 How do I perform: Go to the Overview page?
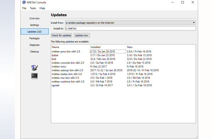point(35,18)
